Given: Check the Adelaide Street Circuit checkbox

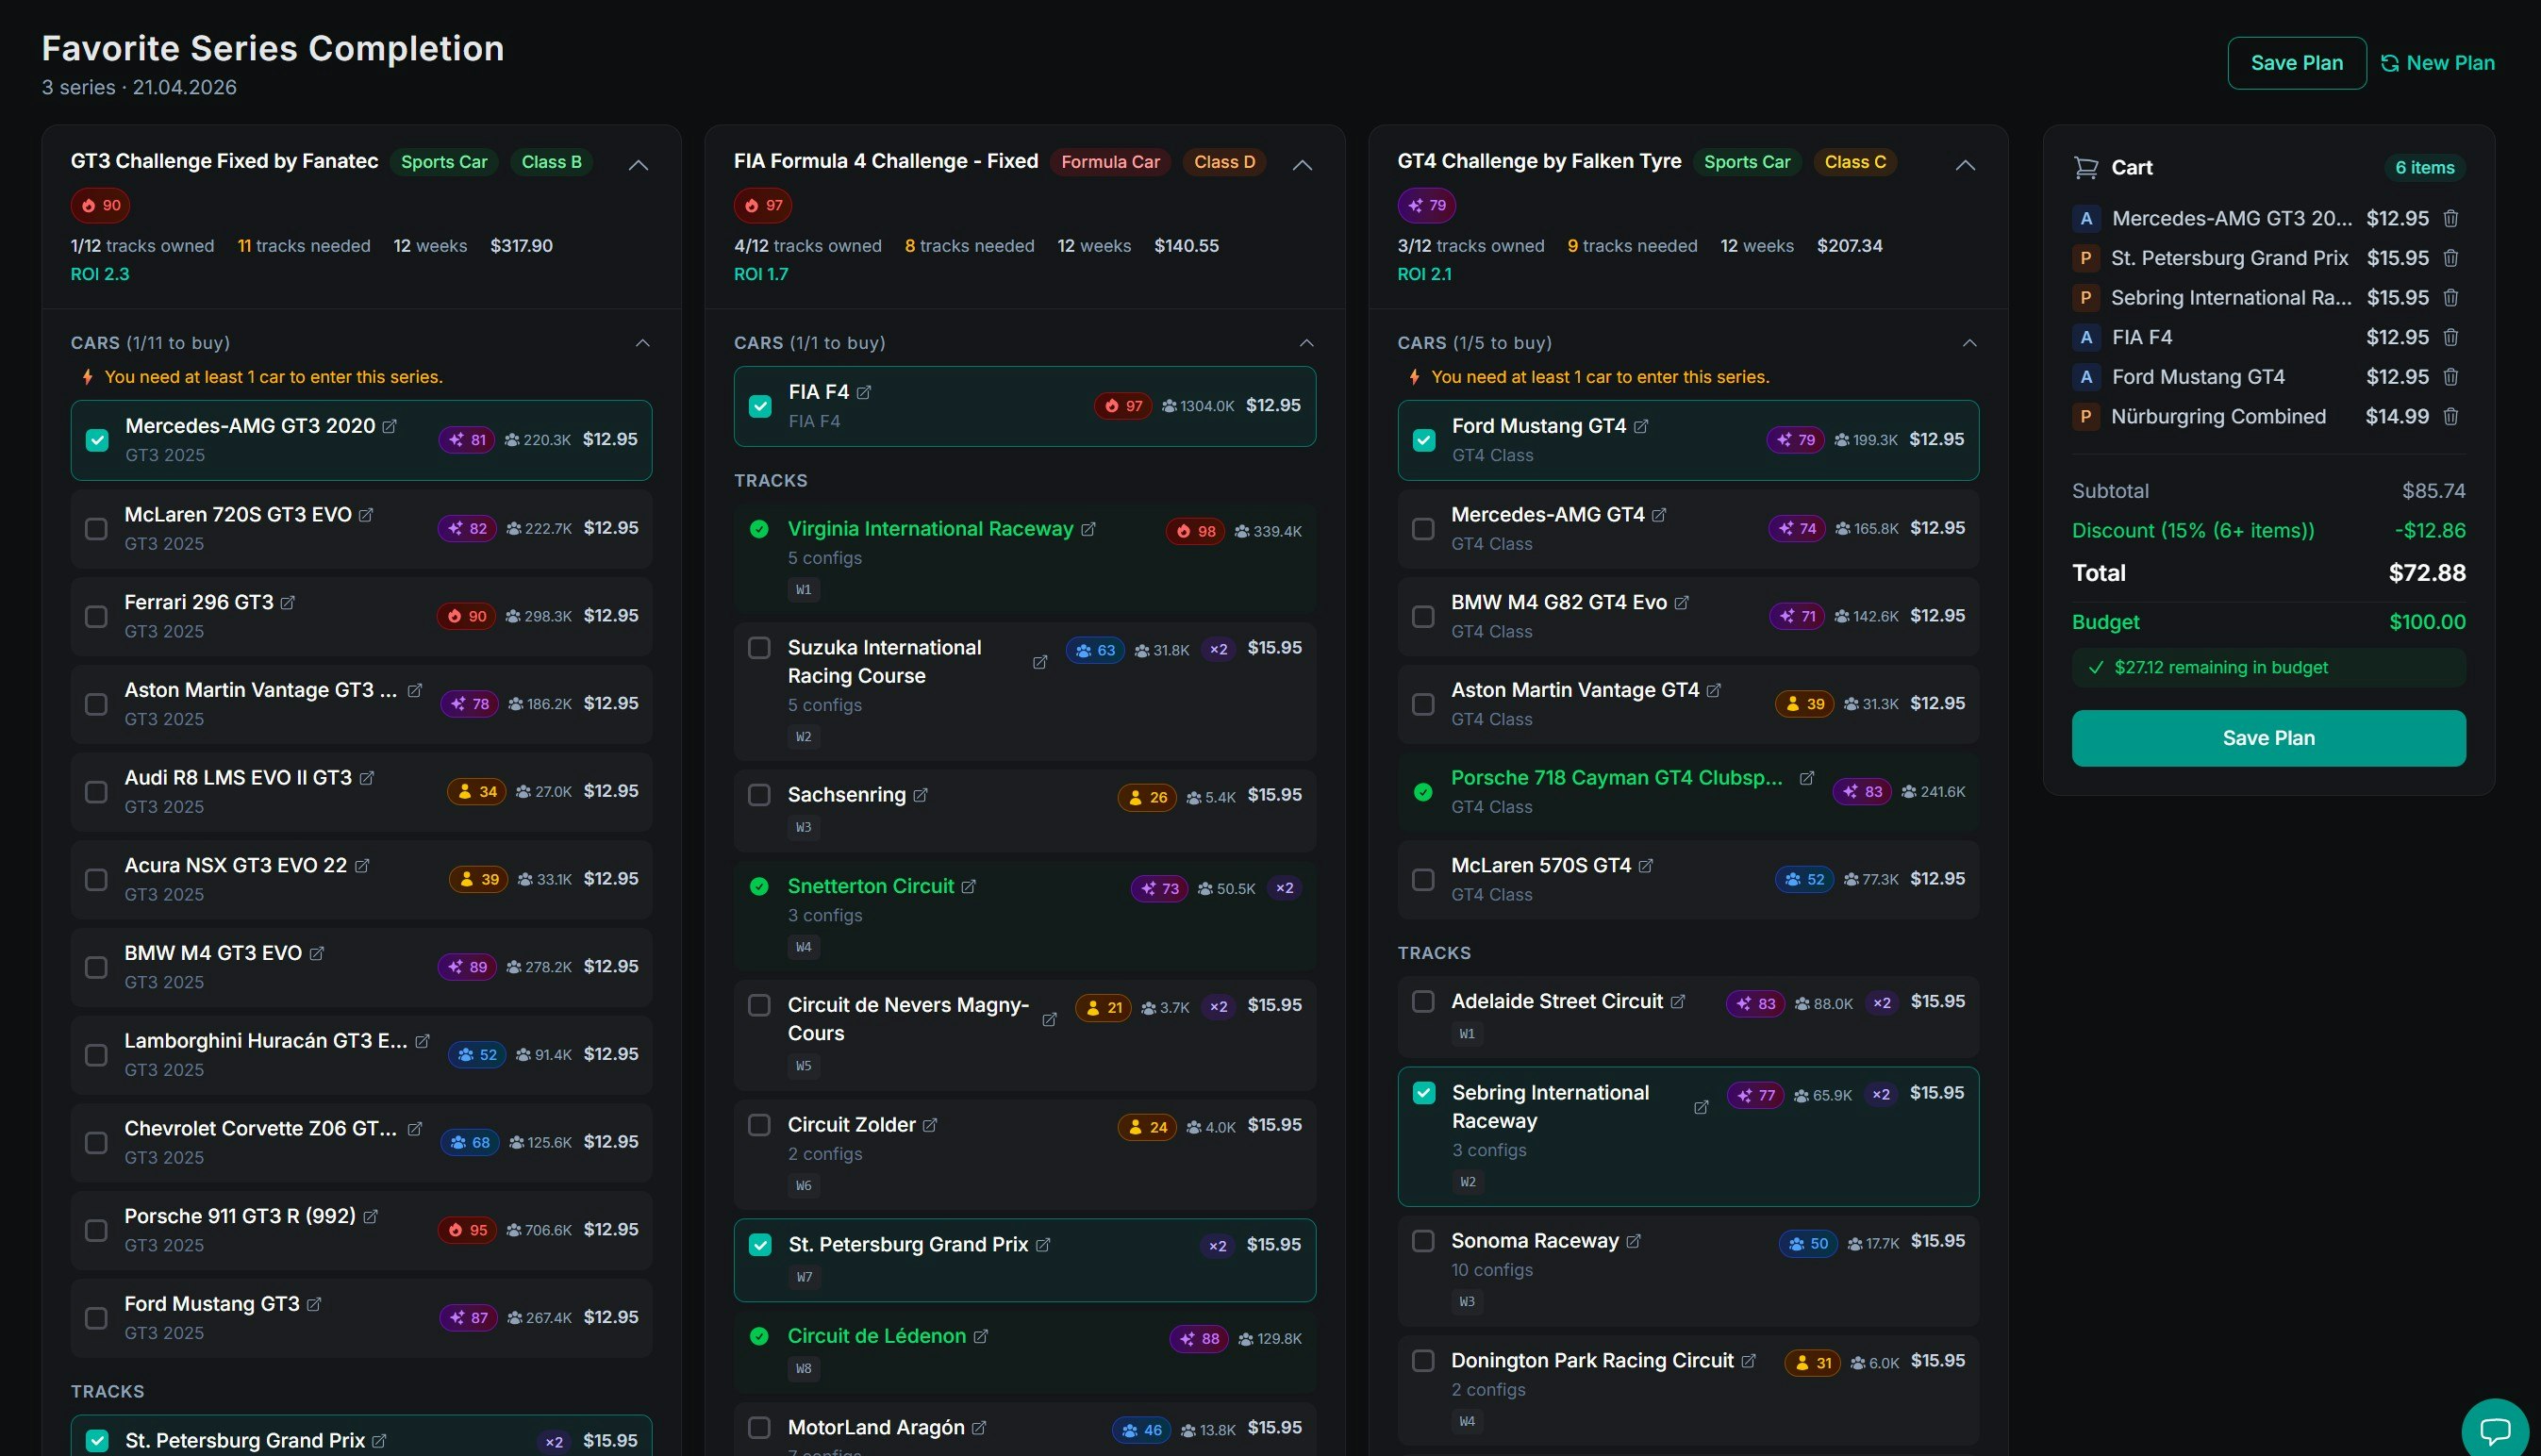Looking at the screenshot, I should pyautogui.click(x=1423, y=1002).
